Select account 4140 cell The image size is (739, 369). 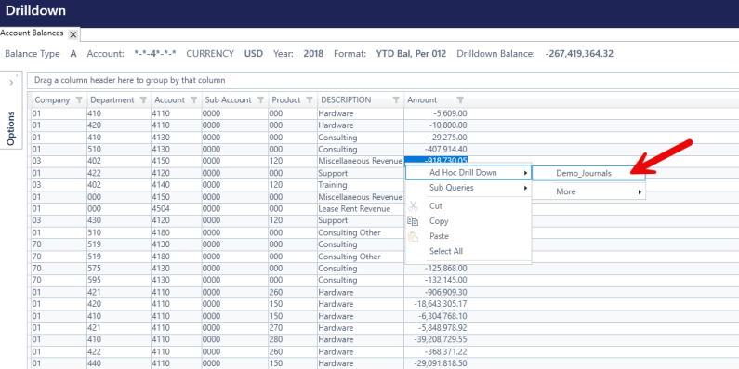point(177,185)
